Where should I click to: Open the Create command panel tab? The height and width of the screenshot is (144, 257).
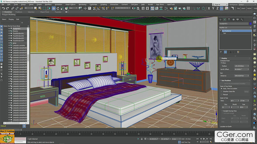coord(220,19)
